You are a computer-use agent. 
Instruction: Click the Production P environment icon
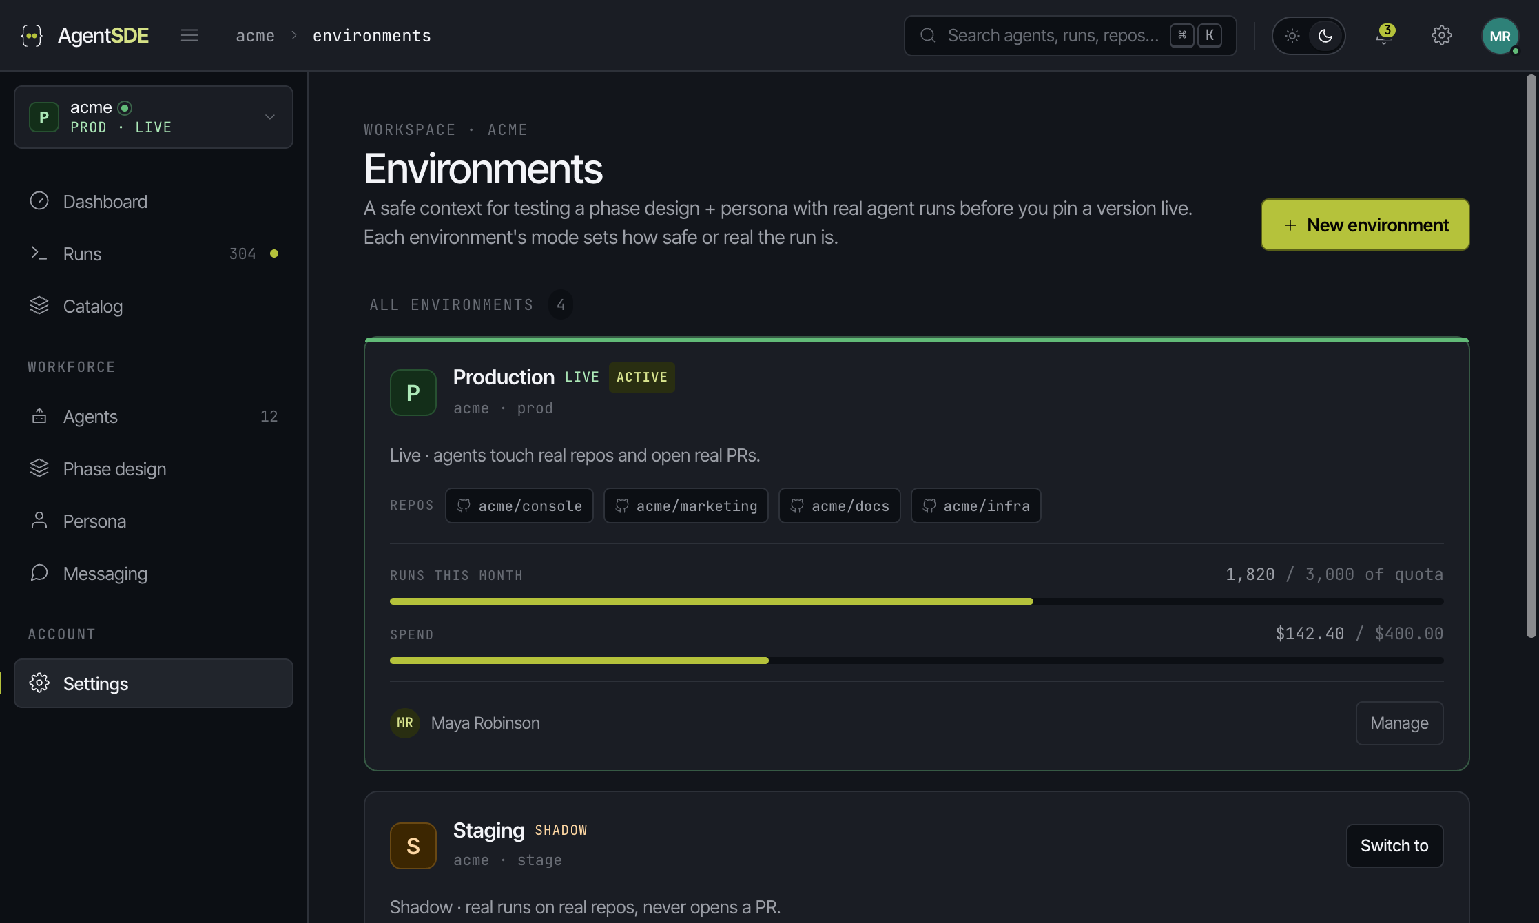pos(413,393)
